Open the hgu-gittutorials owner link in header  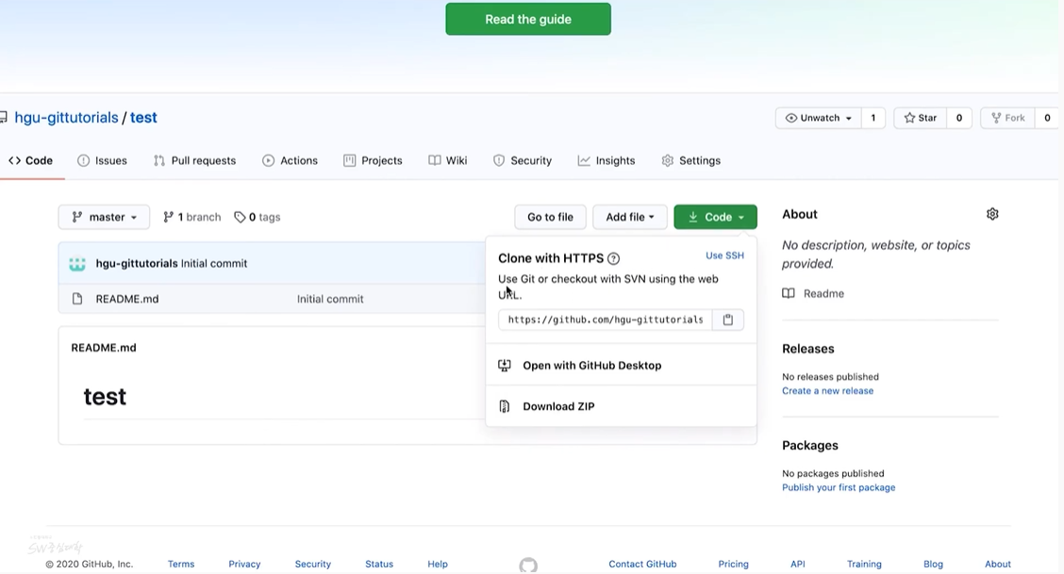point(66,117)
